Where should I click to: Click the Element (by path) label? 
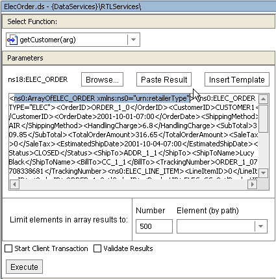click(208, 211)
